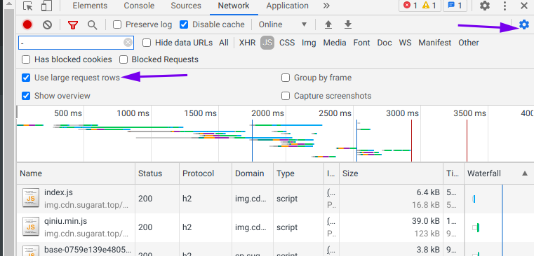
Task: Show more DevTools tabs chevron
Action: [326, 6]
